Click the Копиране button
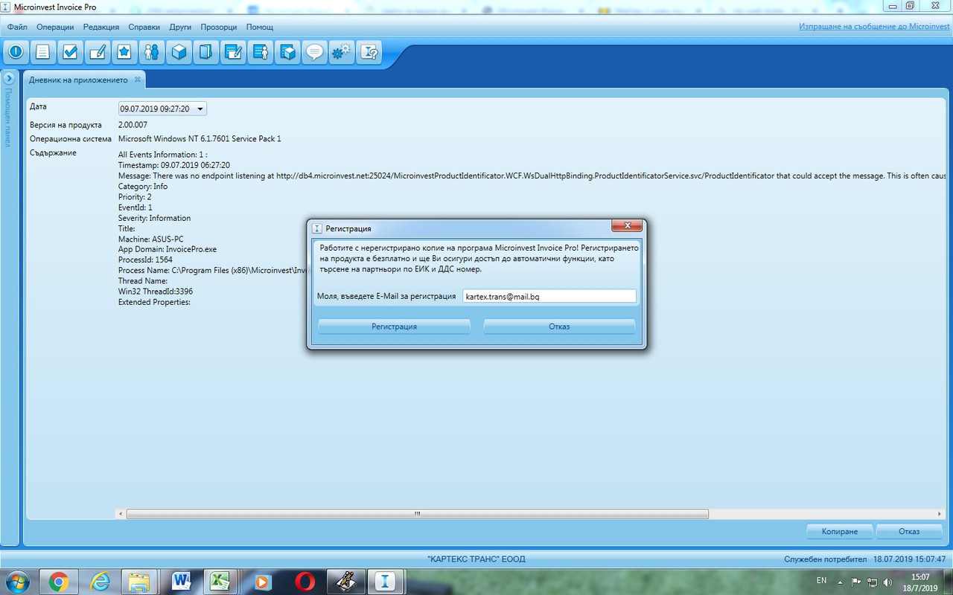Image resolution: width=953 pixels, height=595 pixels. [x=840, y=531]
